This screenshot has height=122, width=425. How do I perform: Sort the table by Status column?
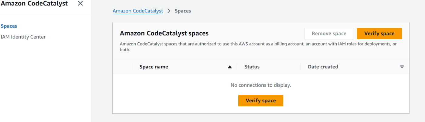pos(252,67)
